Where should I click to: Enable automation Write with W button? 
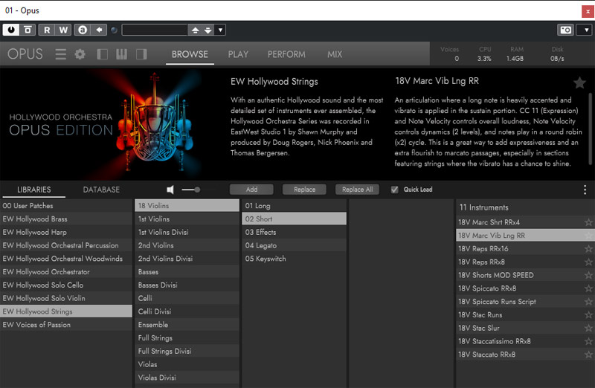point(63,30)
